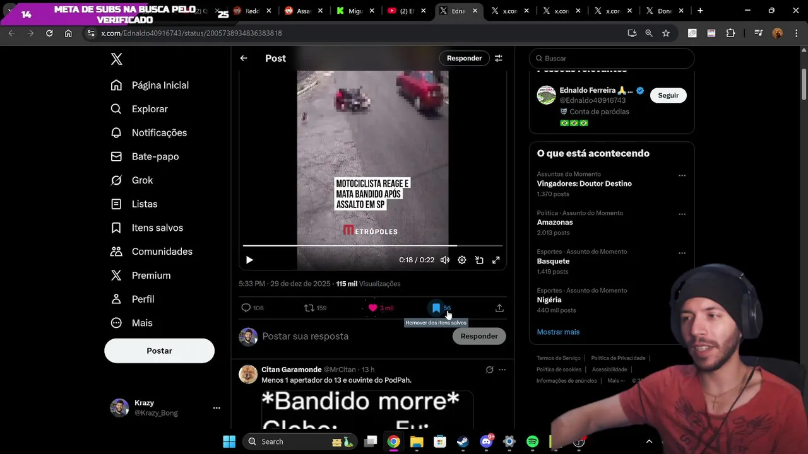Open Chrome extensions puzzle icon
This screenshot has height=454, width=808.
tap(730, 33)
